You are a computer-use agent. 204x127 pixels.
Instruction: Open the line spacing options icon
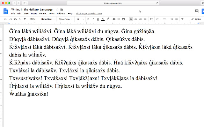pos(151,19)
